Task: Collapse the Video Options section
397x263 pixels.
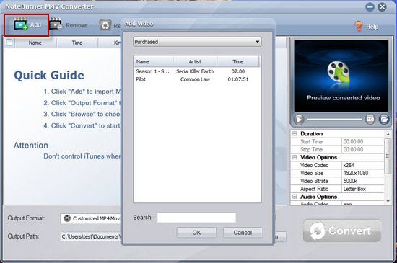Action: (295, 157)
